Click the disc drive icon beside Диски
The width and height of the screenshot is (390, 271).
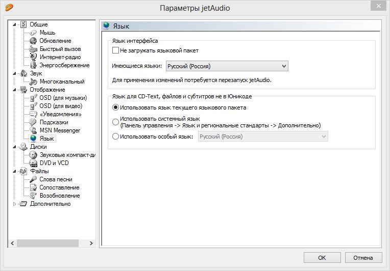[23, 147]
